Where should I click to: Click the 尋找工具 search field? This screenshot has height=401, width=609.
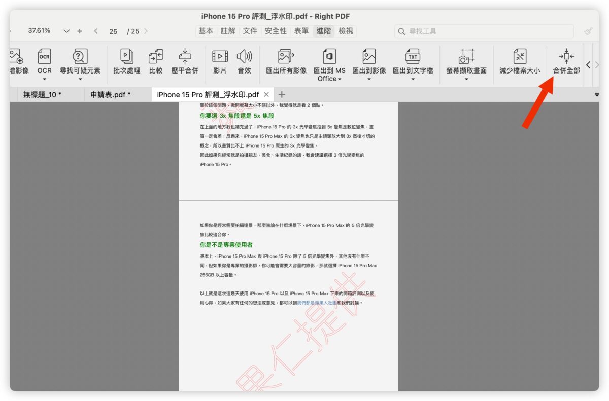tap(484, 31)
